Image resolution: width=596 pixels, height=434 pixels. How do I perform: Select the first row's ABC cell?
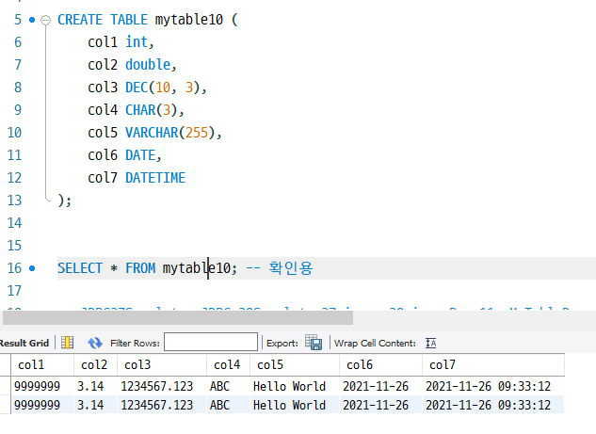pos(228,386)
